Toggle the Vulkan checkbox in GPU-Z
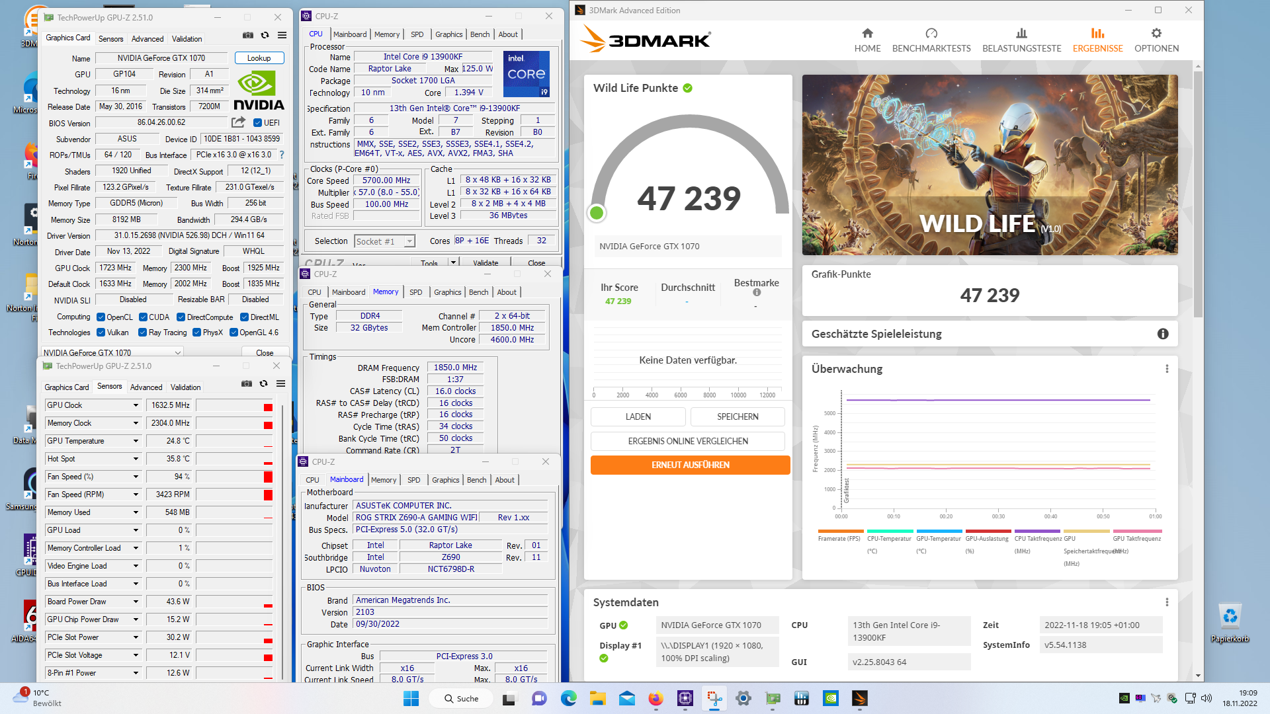The image size is (1270, 714). pos(101,333)
